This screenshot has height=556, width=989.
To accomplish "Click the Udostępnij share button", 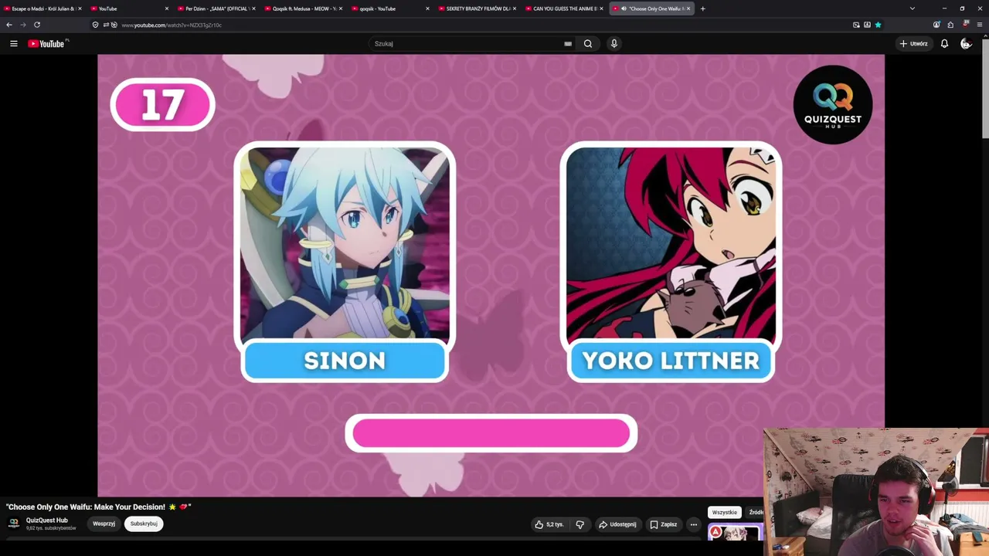I will pyautogui.click(x=618, y=524).
